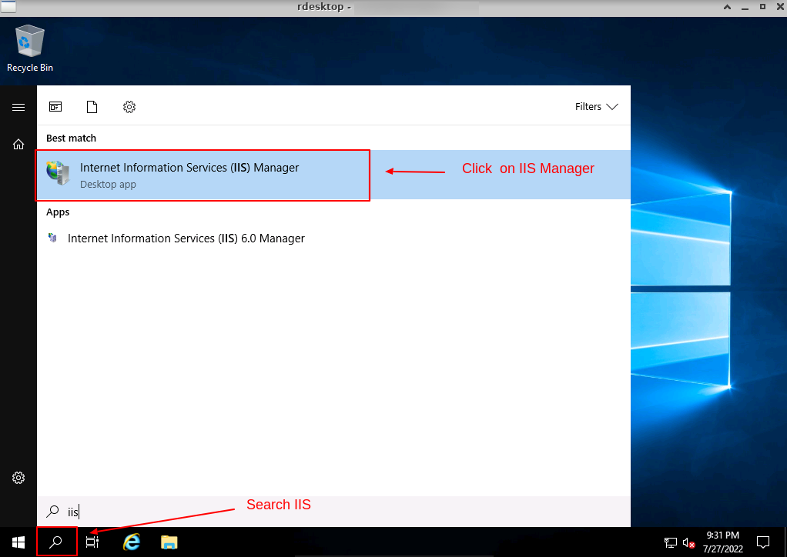Click the Apps section heading
Screen dimensions: 787x557
[58, 212]
